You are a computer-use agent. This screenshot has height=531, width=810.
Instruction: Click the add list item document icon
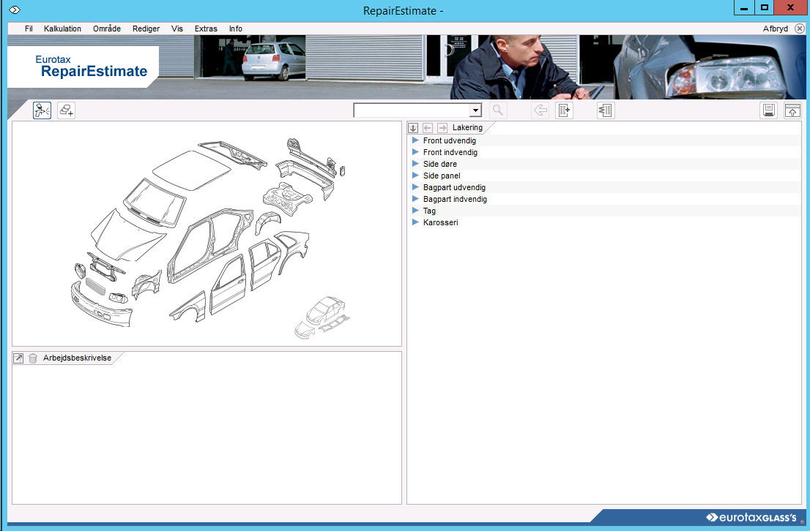[x=564, y=110]
